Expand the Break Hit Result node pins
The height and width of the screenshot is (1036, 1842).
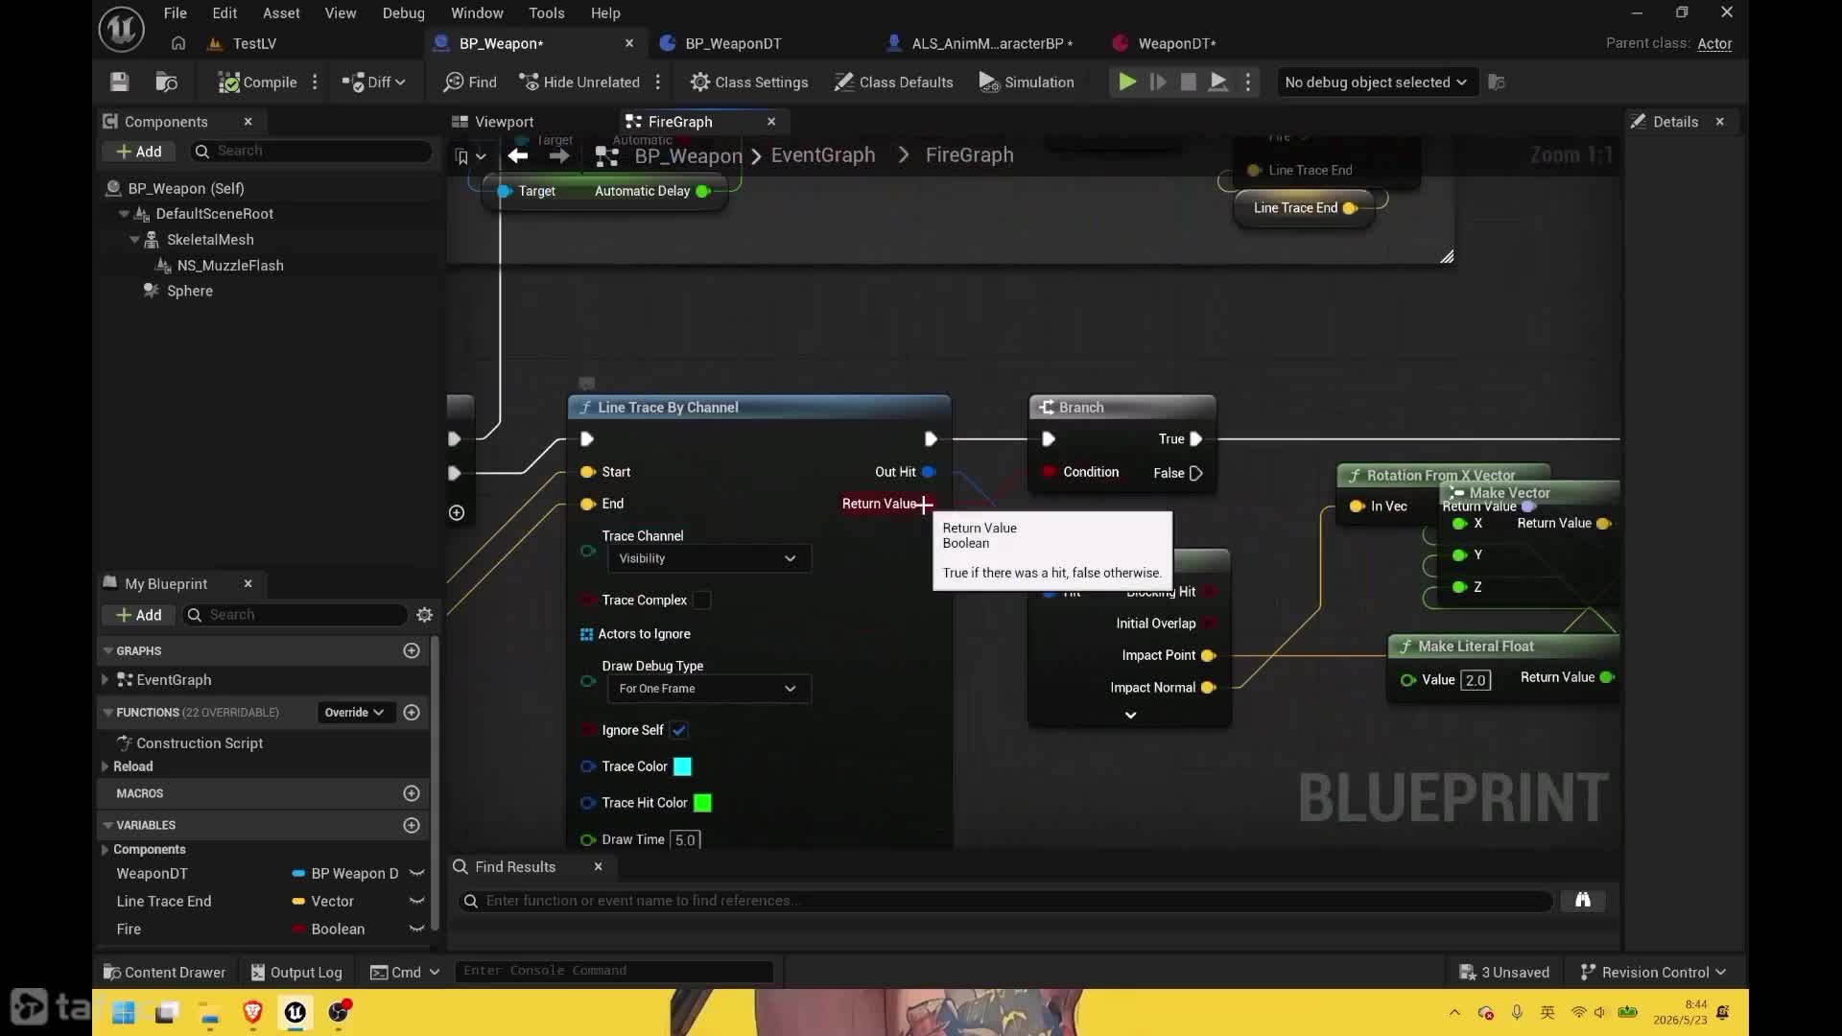coord(1131,716)
